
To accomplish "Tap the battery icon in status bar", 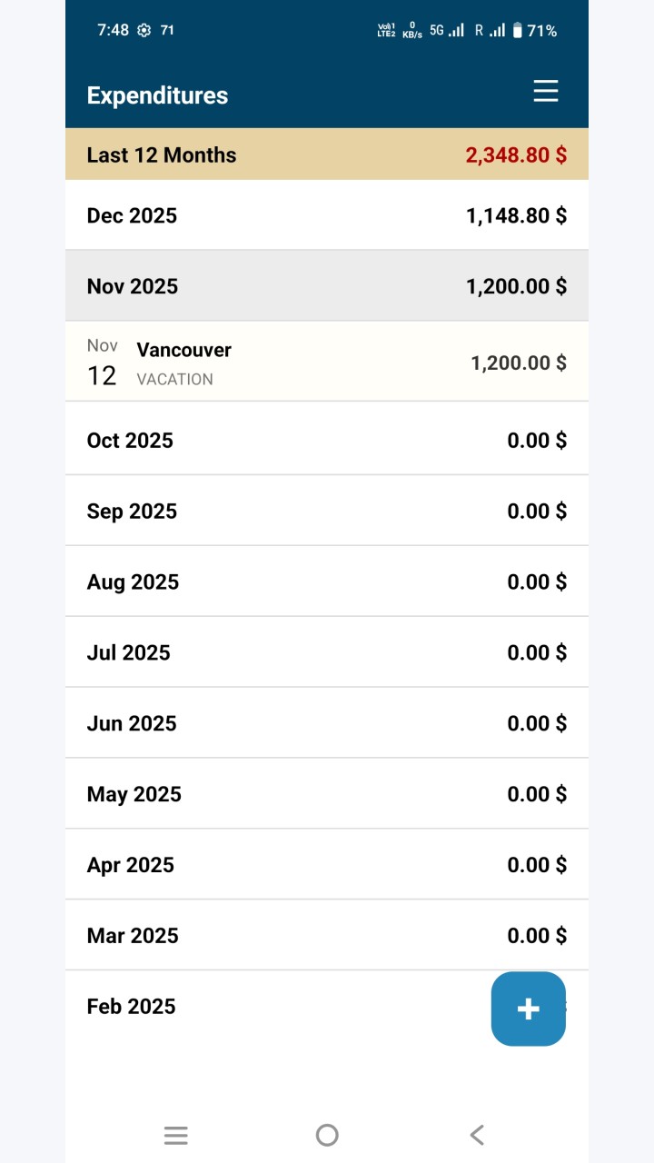I will tap(517, 30).
